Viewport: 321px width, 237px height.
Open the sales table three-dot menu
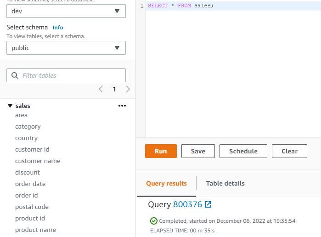point(122,106)
